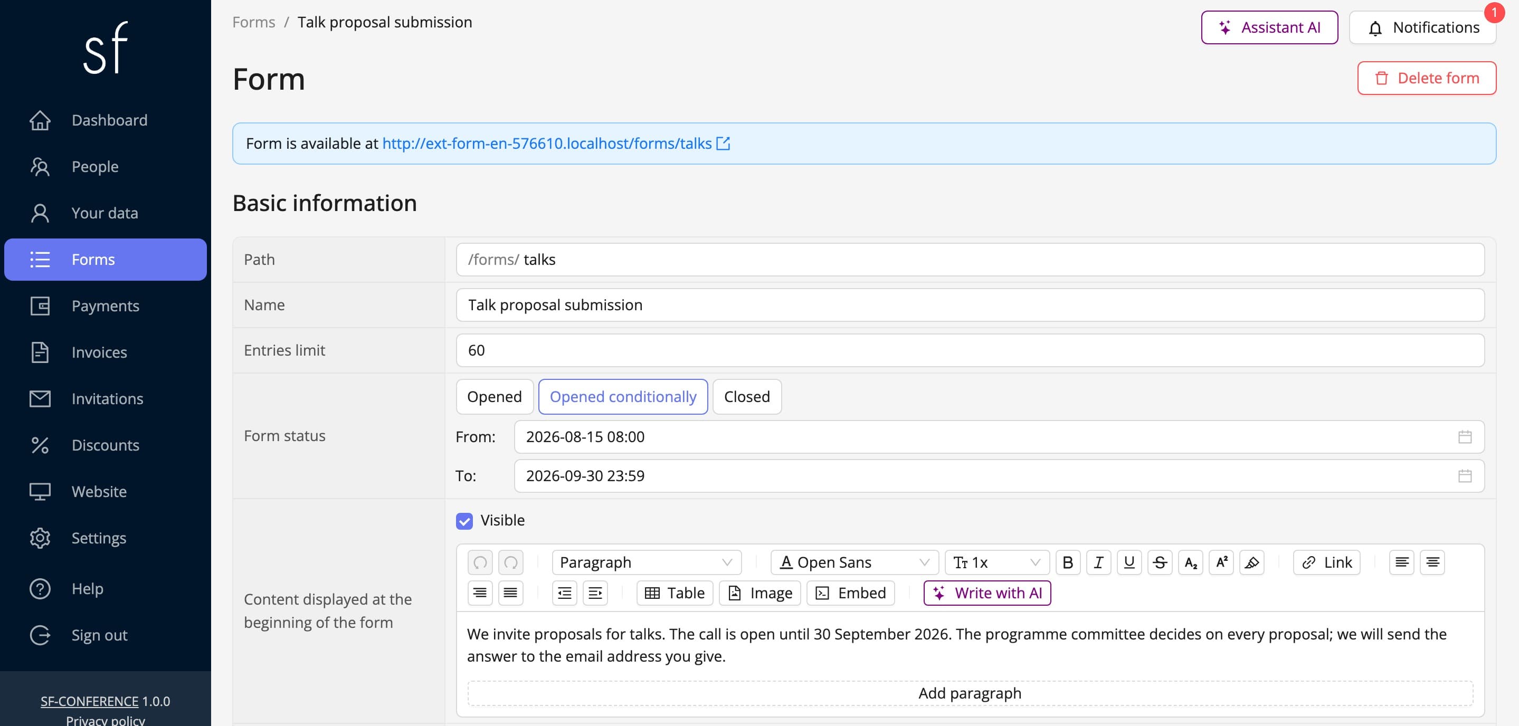Click the Write with AI button
Image resolution: width=1519 pixels, height=726 pixels.
(986, 593)
